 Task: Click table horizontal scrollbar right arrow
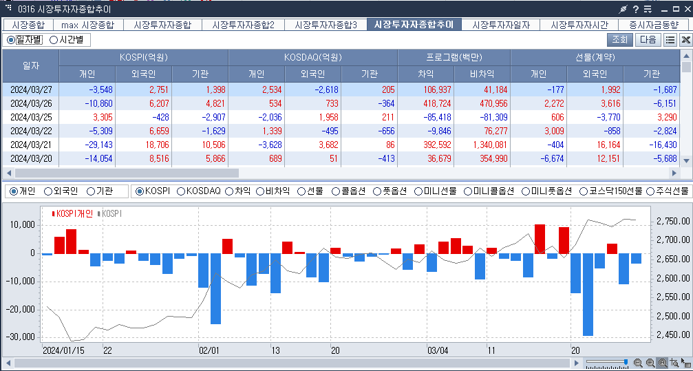pyautogui.click(x=674, y=173)
